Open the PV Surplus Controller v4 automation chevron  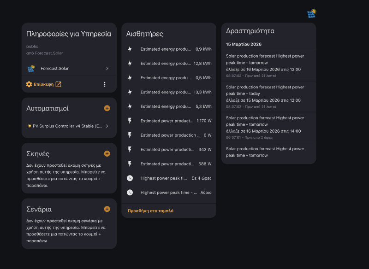(107, 126)
